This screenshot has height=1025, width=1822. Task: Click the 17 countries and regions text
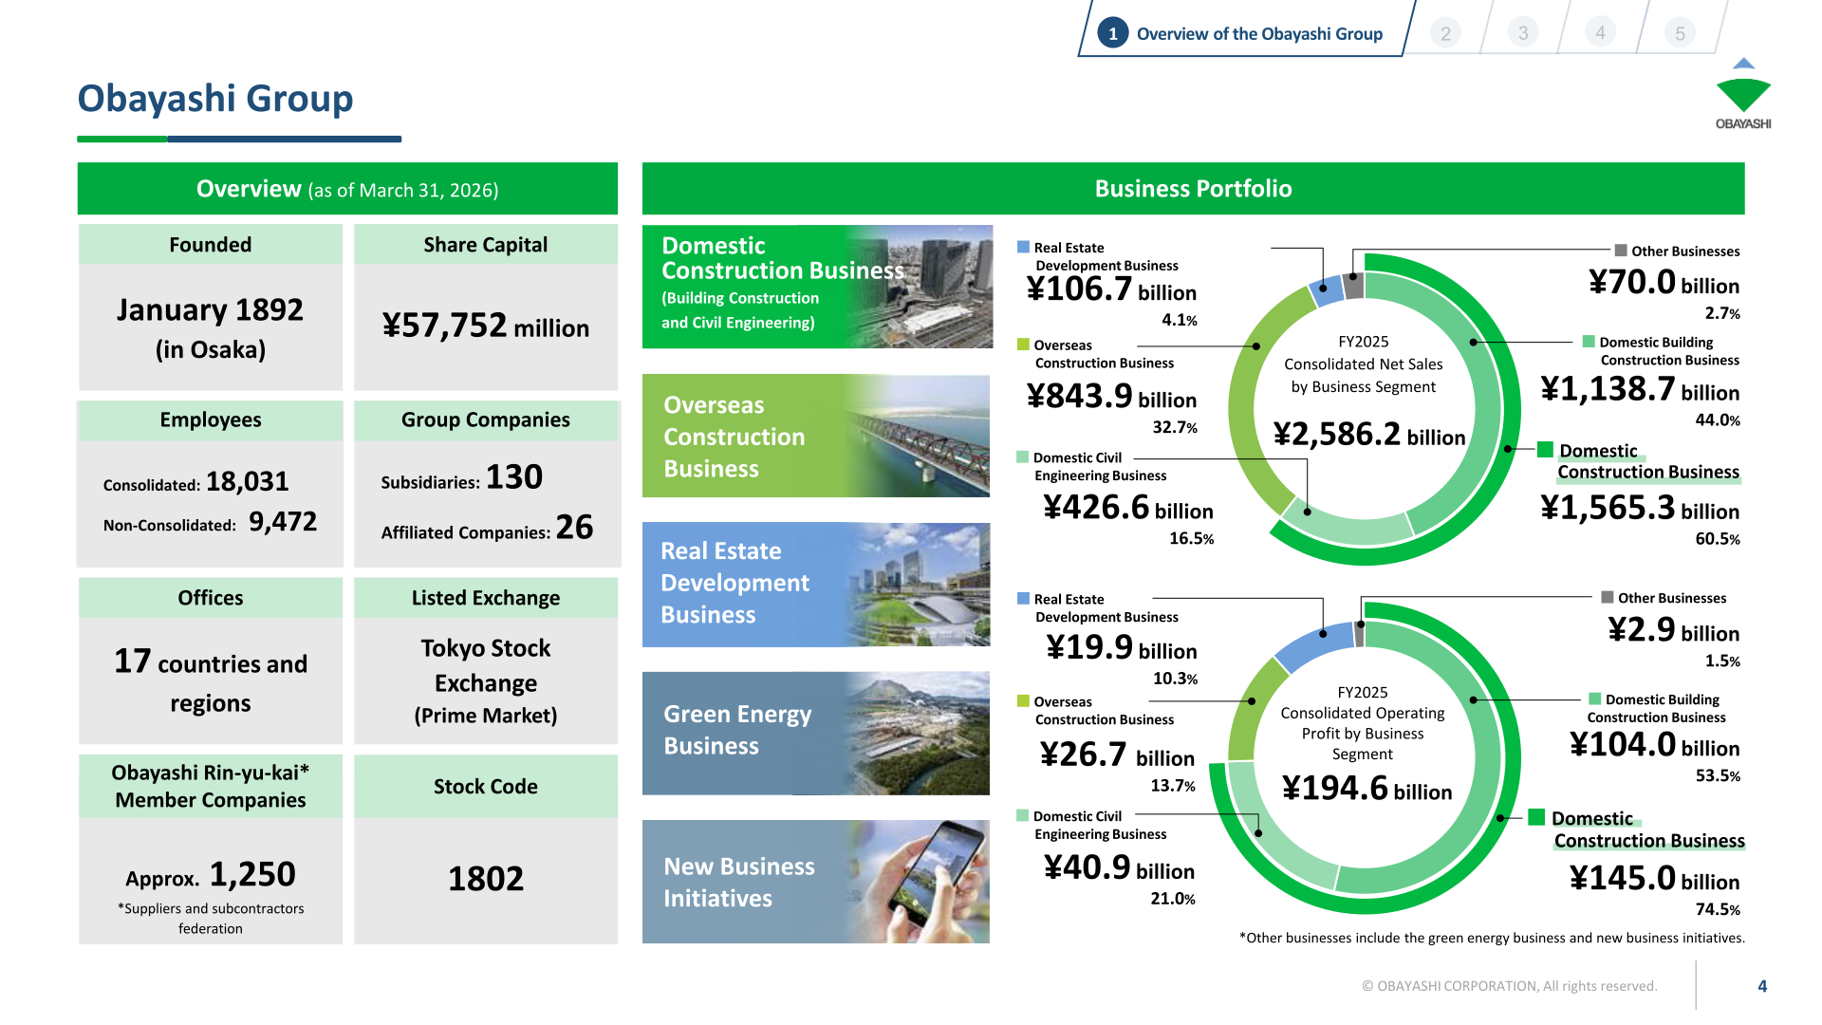[x=211, y=681]
